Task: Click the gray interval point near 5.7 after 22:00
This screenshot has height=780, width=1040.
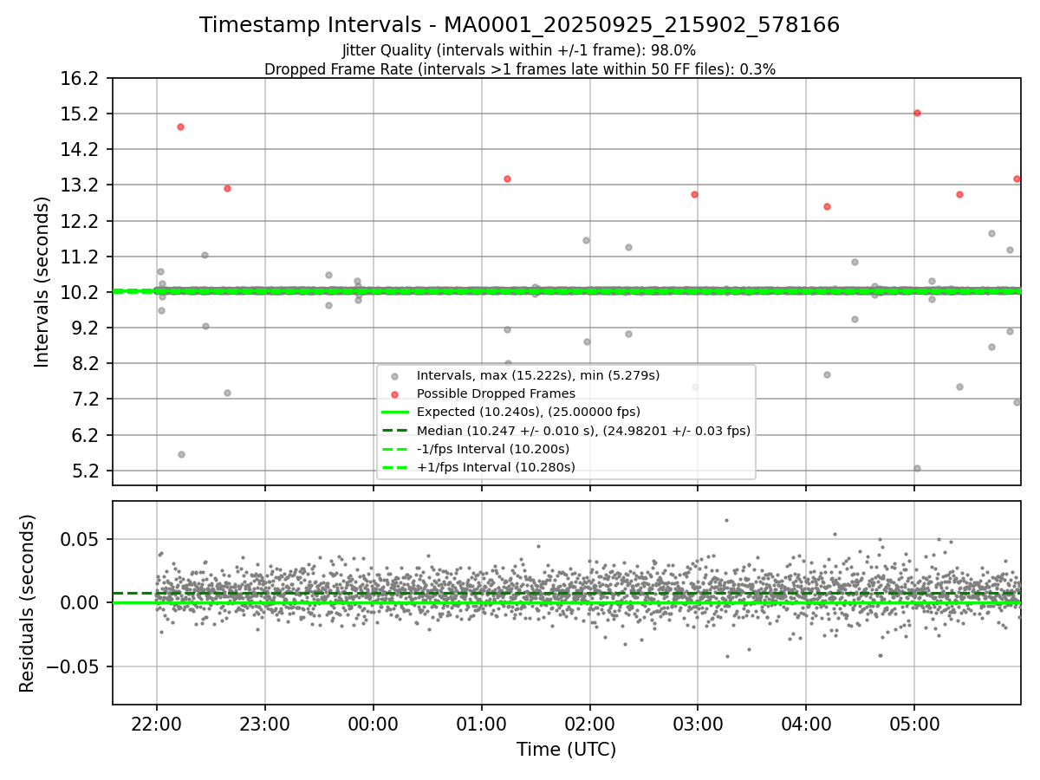Action: pyautogui.click(x=181, y=454)
